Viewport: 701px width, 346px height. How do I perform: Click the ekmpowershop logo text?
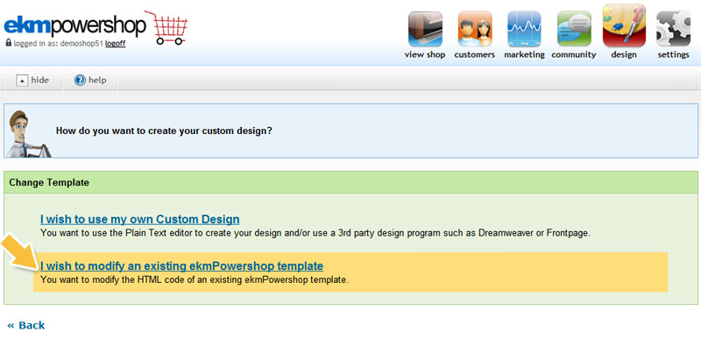[75, 27]
